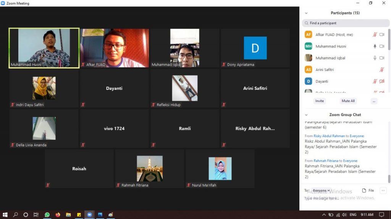The image size is (391, 219).
Task: Click Afkar FUAD's camera icon in participants
Action: (382, 35)
